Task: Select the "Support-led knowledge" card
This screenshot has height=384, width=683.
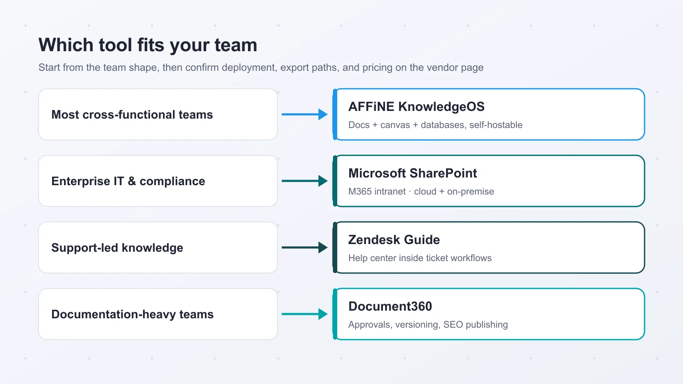Action: pos(158,247)
